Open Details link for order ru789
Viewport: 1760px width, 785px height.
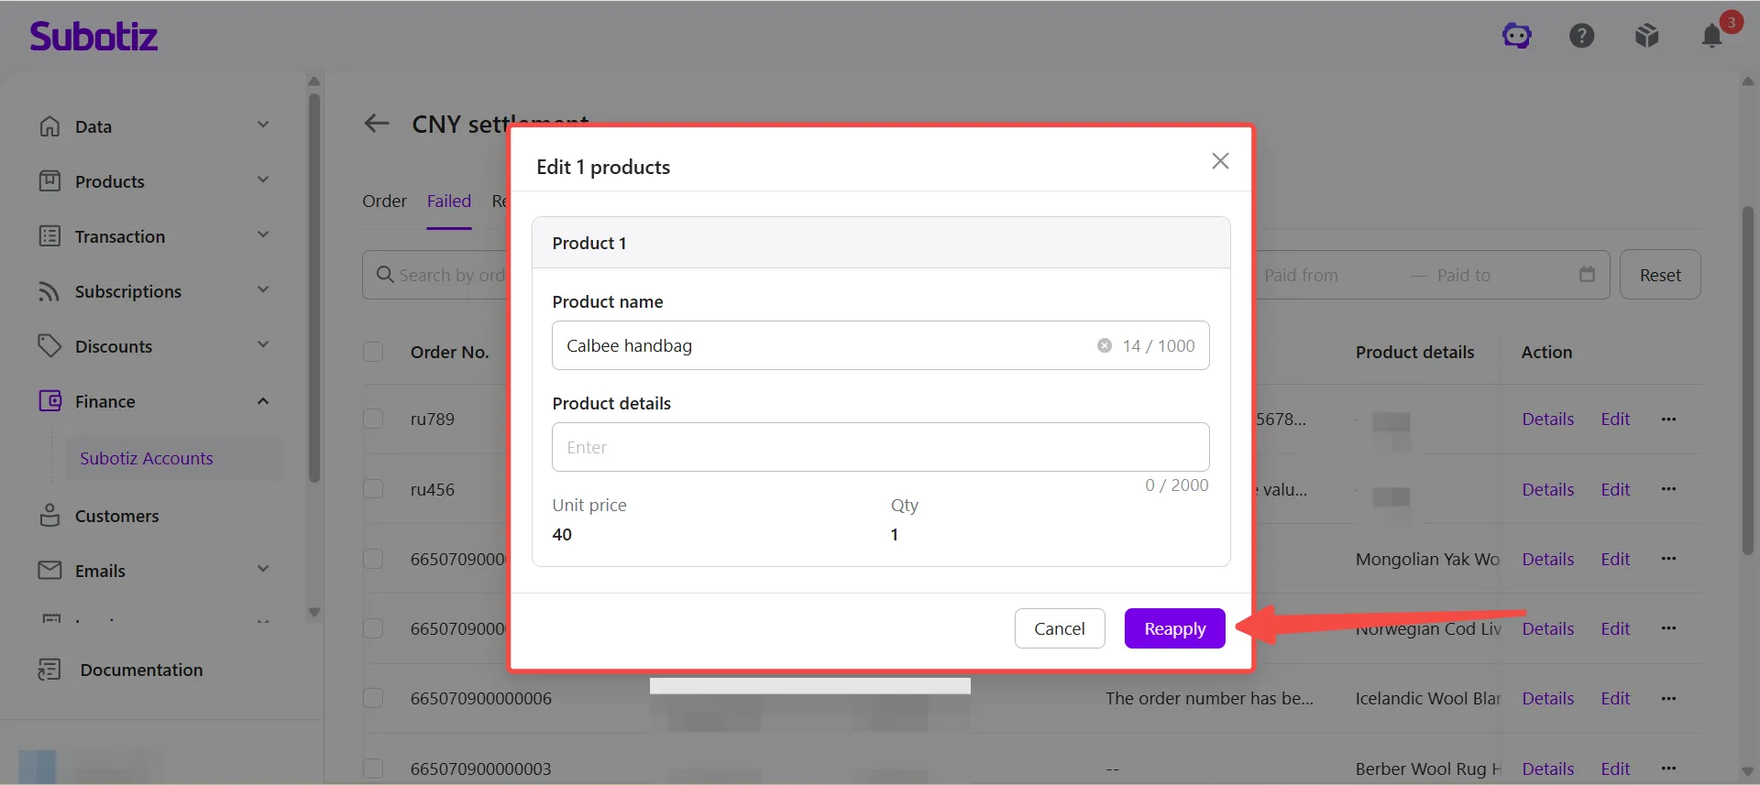click(1548, 419)
